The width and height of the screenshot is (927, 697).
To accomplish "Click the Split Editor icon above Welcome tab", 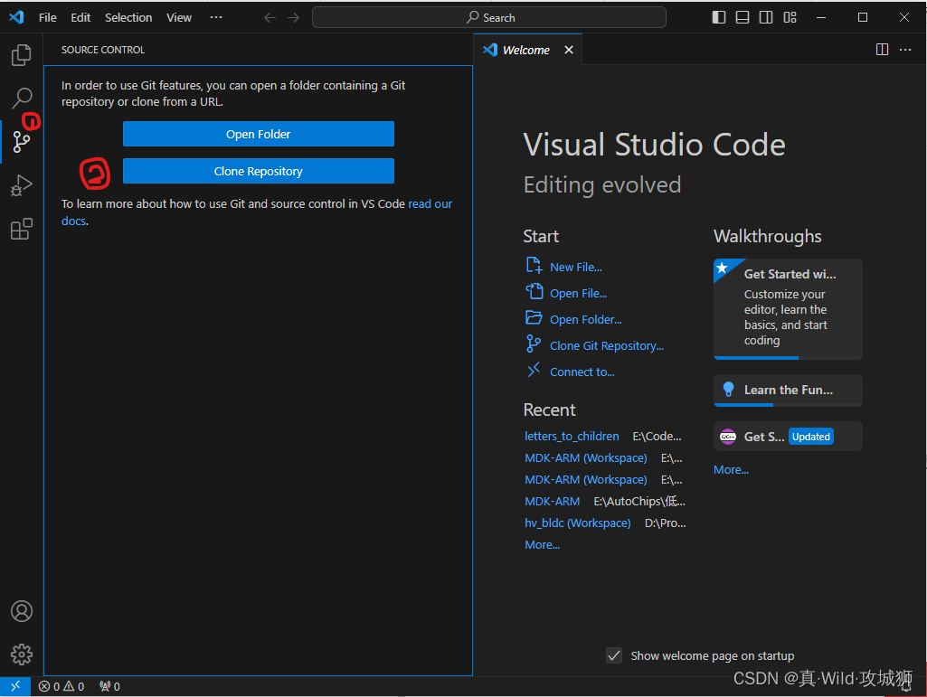I will coord(882,50).
